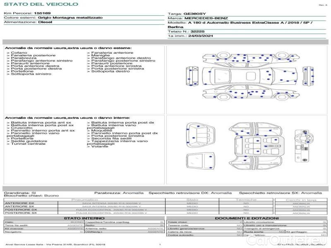Click 'Sedile guidatore' entry
The height and width of the screenshot is (248, 331).
click(29, 141)
